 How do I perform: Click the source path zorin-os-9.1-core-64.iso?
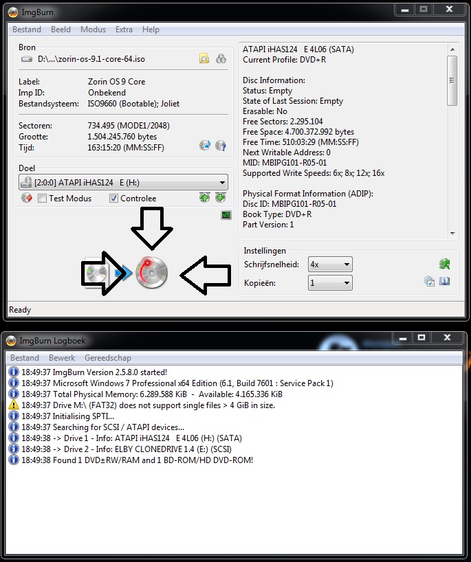tap(91, 59)
